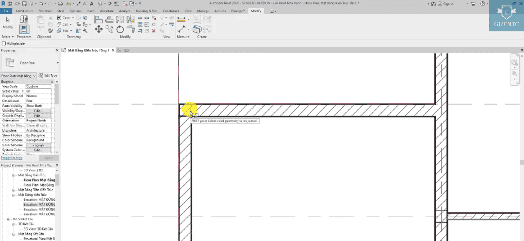The height and width of the screenshot is (241, 524).
Task: Enable the Multiple Join checkbox
Action: coord(4,44)
